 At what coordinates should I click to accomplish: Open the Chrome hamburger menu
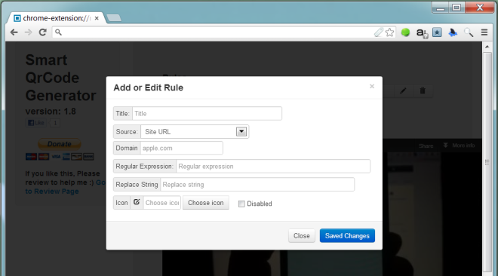[484, 32]
